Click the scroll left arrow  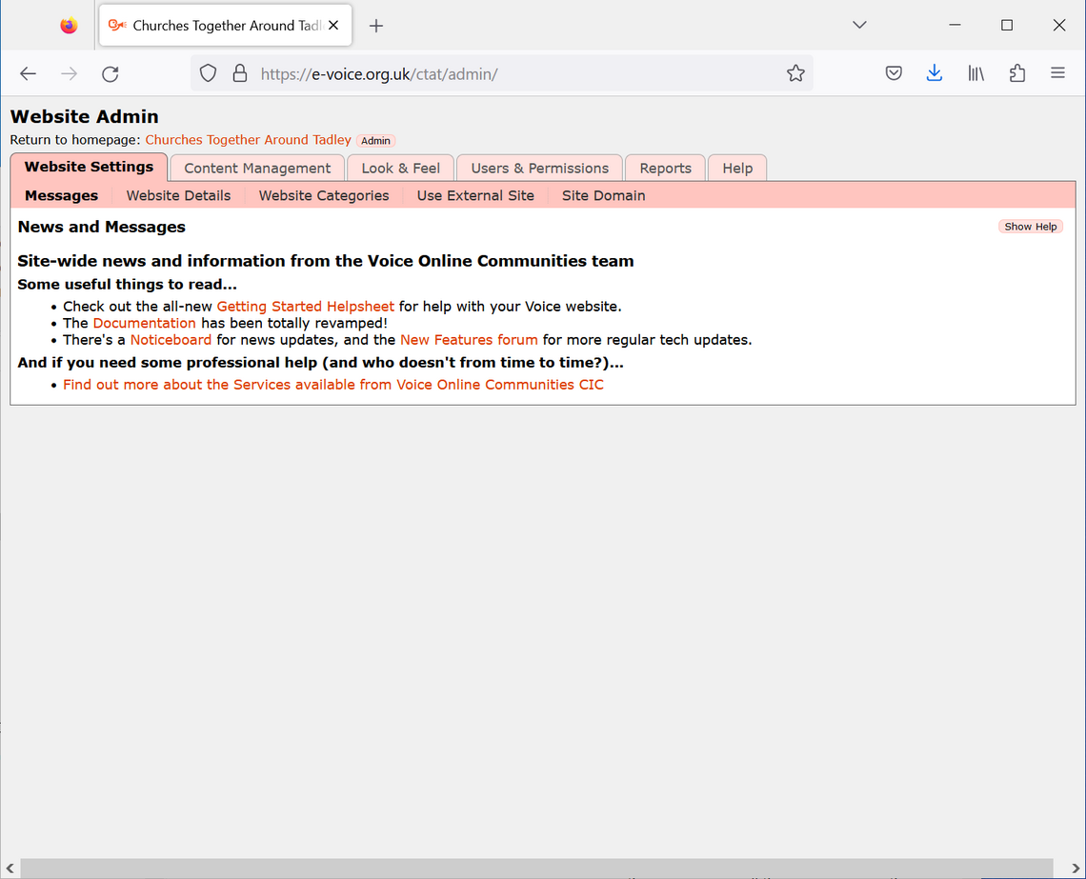tap(10, 868)
